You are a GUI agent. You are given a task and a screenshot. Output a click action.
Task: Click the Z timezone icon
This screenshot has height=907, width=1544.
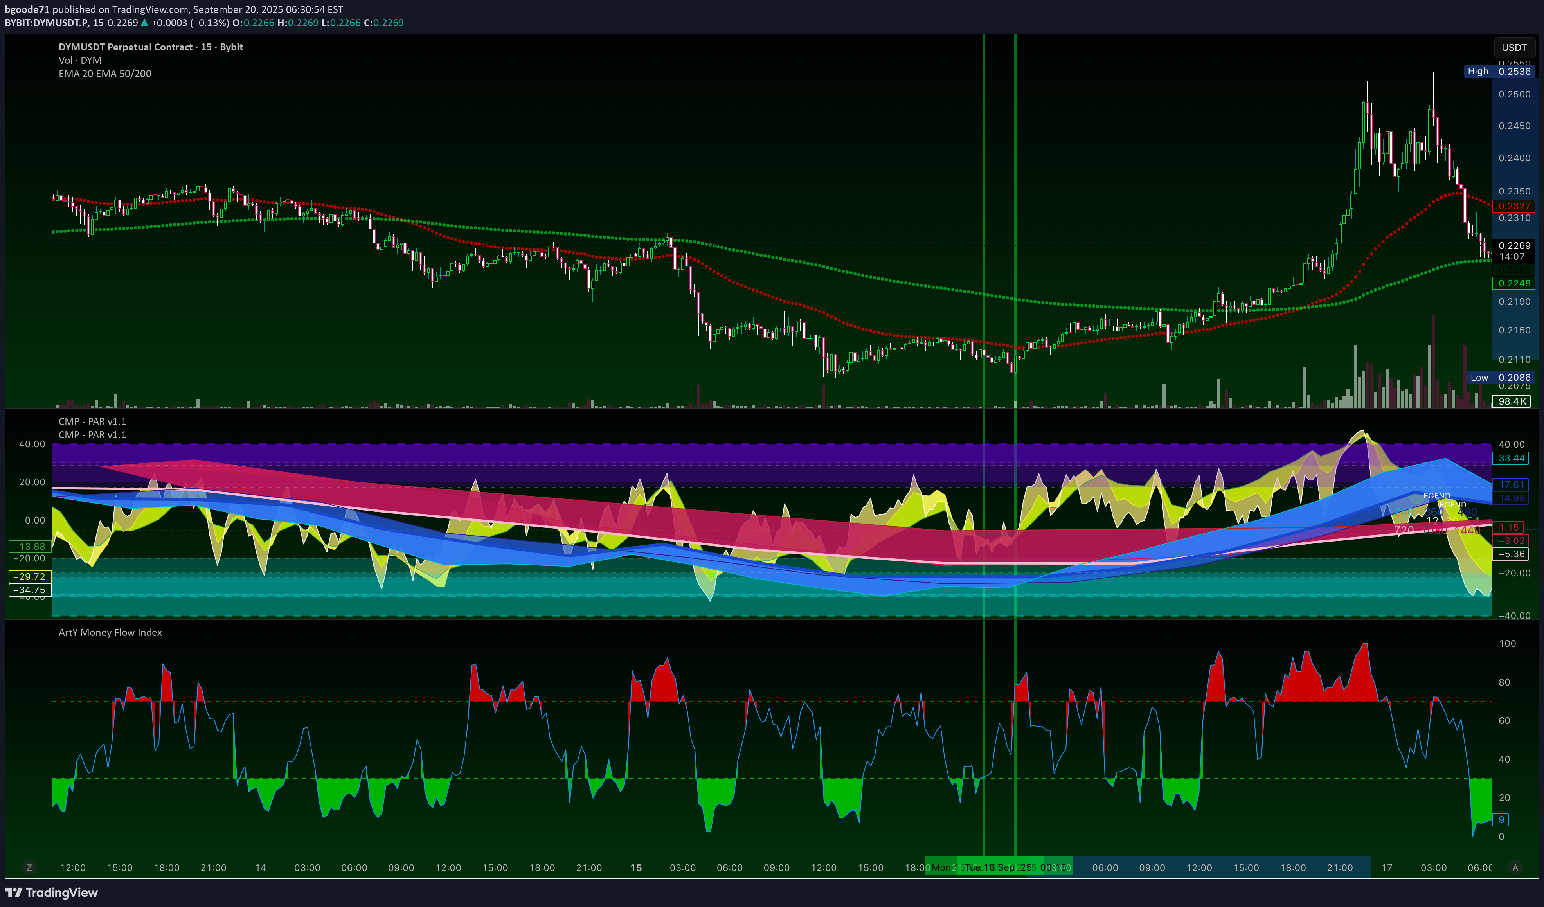click(29, 868)
